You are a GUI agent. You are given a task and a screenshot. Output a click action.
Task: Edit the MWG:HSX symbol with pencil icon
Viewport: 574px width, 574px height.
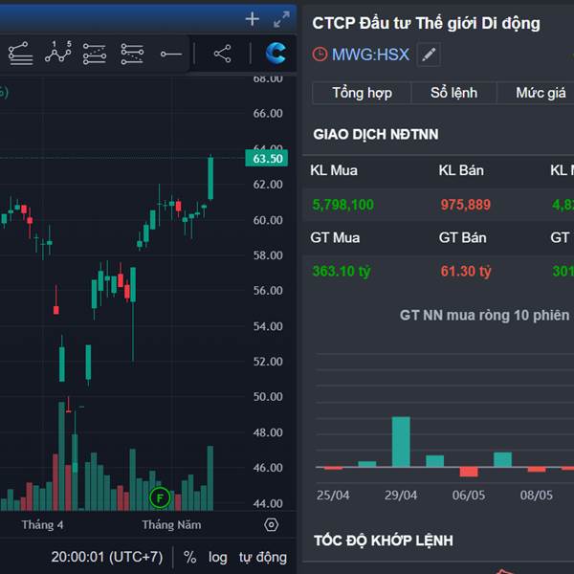[429, 55]
